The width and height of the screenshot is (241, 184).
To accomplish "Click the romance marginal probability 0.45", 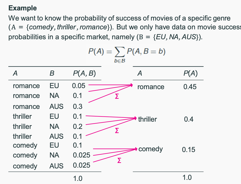I will tap(190, 87).
